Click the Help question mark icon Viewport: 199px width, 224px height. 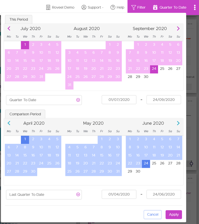(x=113, y=7)
